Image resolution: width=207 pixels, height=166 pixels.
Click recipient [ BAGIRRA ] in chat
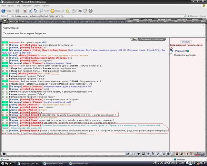tap(36, 123)
